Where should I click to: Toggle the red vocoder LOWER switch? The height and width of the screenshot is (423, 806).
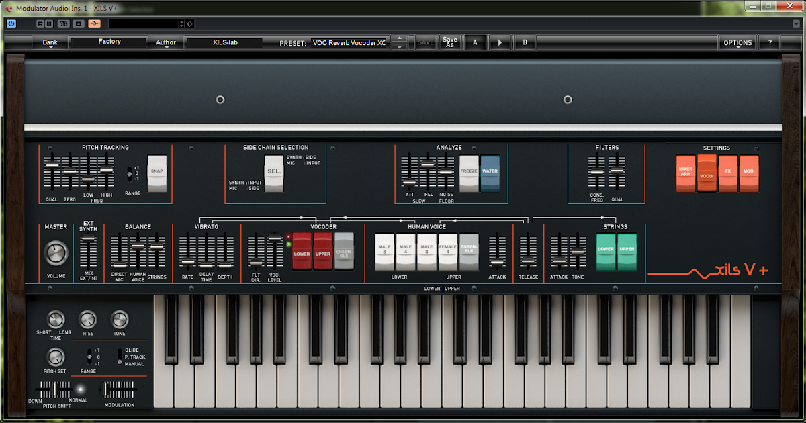pyautogui.click(x=302, y=252)
